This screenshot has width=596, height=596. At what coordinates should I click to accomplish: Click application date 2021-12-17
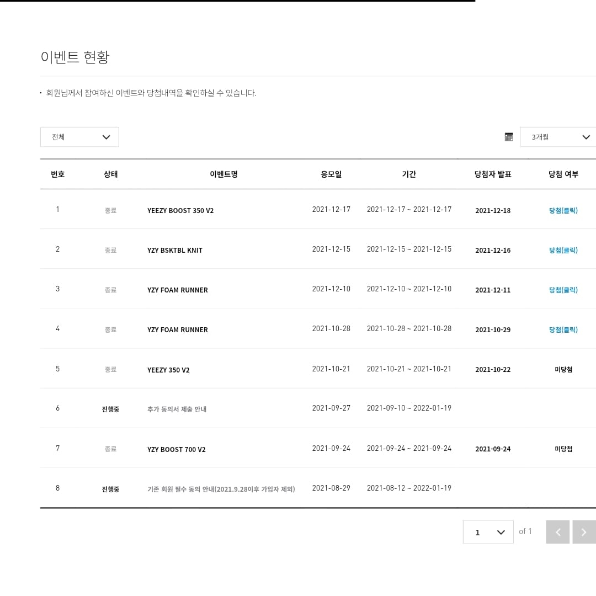331,210
